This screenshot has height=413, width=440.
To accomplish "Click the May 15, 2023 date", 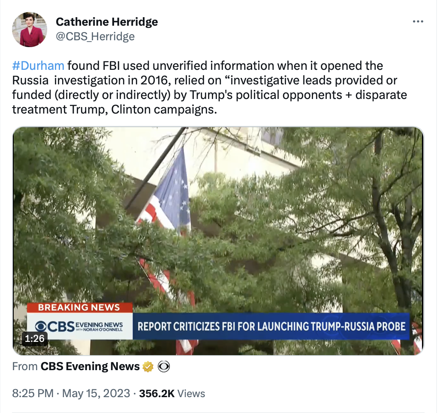I will point(96,393).
